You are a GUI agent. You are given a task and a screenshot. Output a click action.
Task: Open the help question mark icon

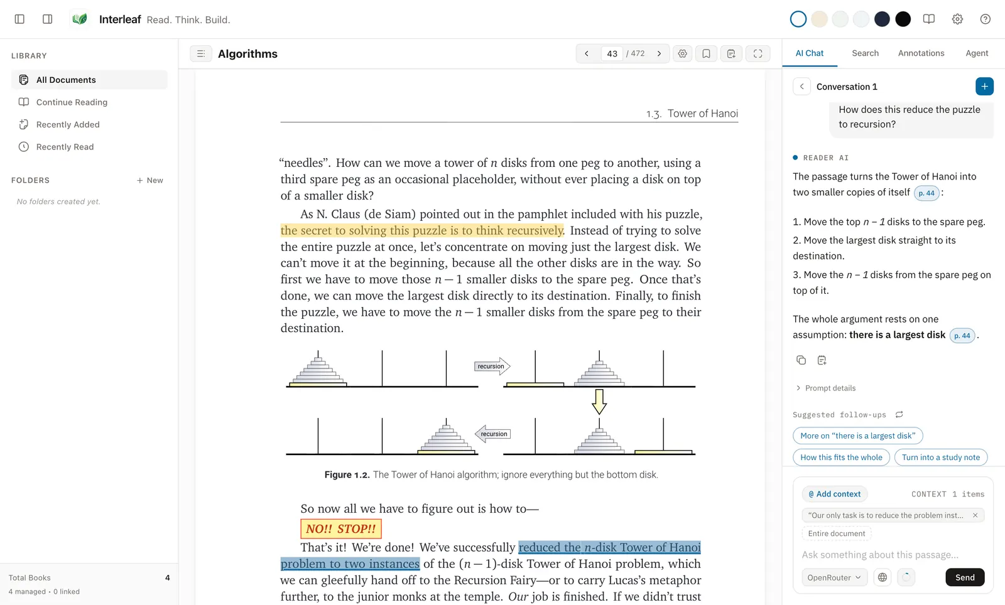(986, 19)
